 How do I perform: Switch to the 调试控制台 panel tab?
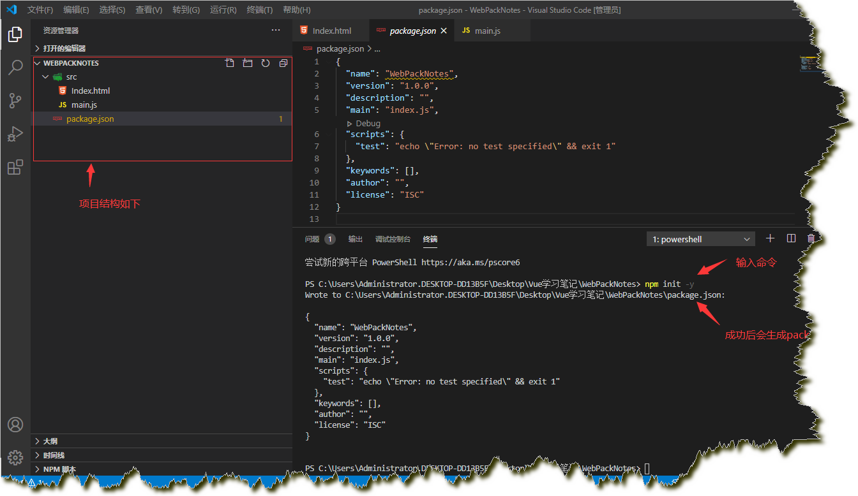click(393, 239)
